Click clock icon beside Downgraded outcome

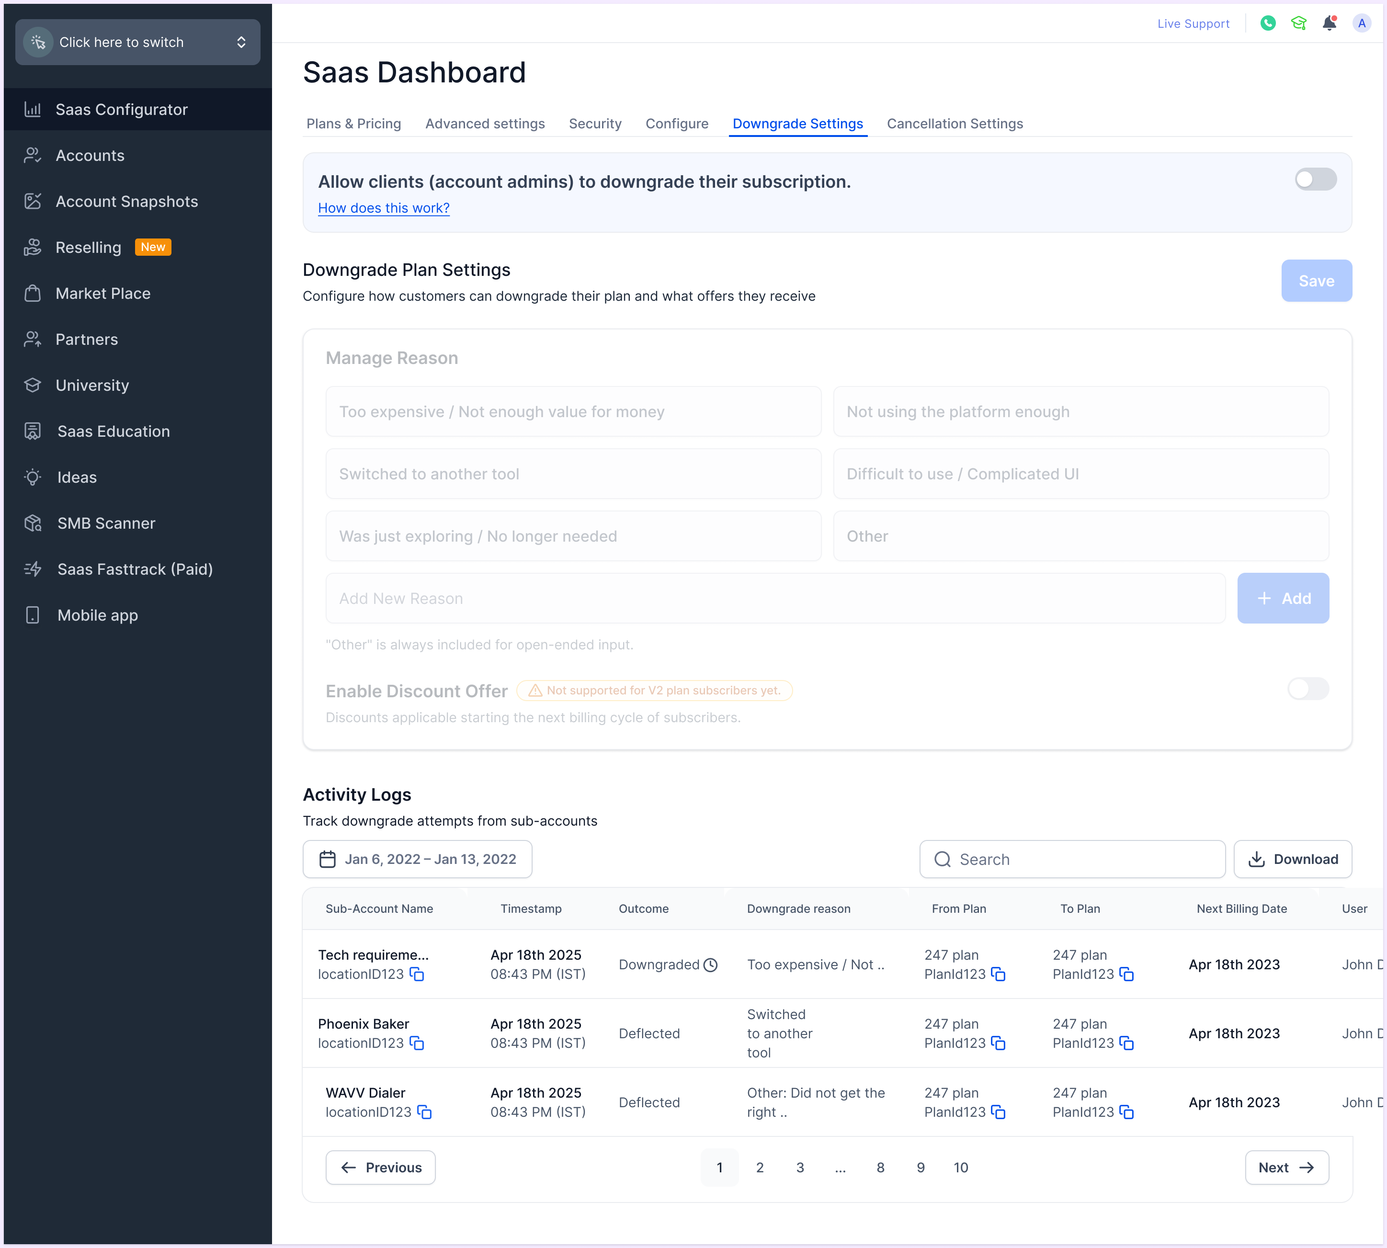pos(711,965)
